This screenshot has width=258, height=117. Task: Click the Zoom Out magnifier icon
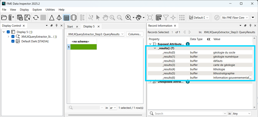[x=120, y=17]
